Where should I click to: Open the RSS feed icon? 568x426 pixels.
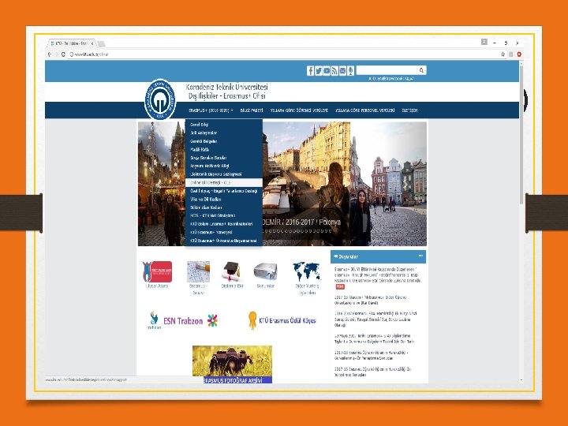coord(334,71)
